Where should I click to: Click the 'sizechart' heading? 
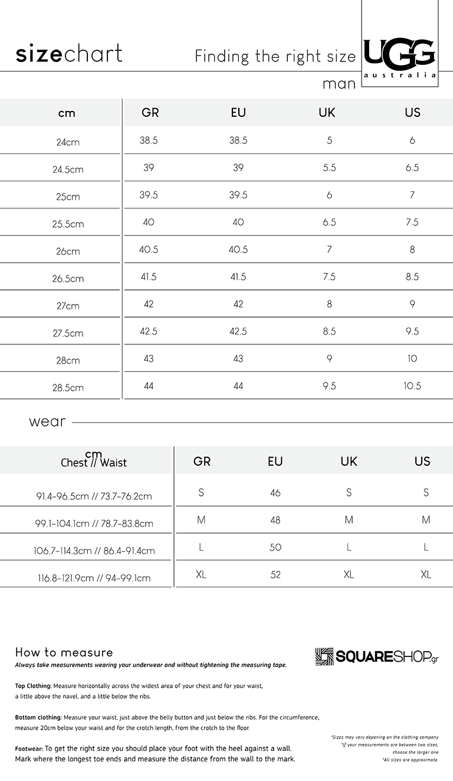[69, 54]
